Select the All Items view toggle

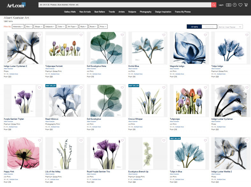click(x=194, y=27)
